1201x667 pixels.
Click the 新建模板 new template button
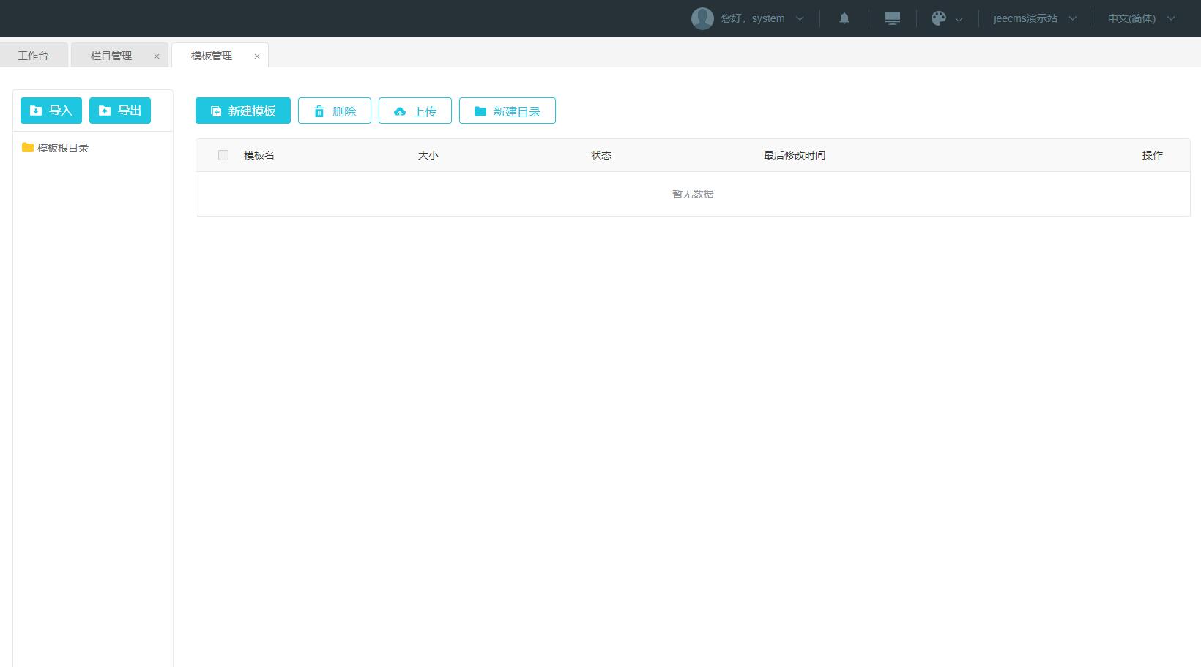coord(243,111)
